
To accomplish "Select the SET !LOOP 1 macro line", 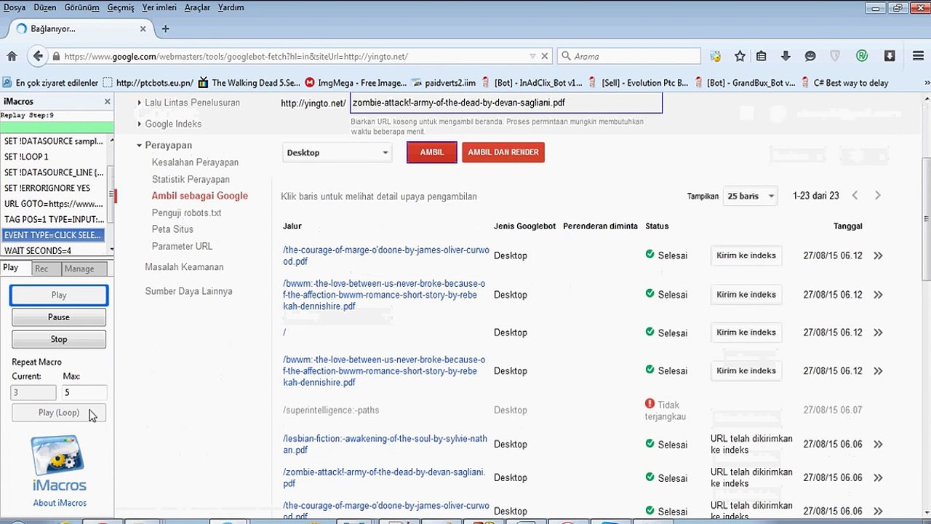I will click(55, 156).
